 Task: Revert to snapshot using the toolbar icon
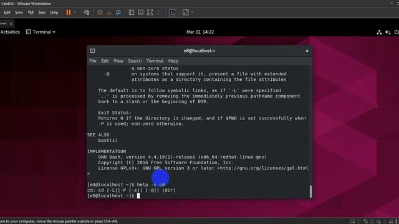coord(109,12)
